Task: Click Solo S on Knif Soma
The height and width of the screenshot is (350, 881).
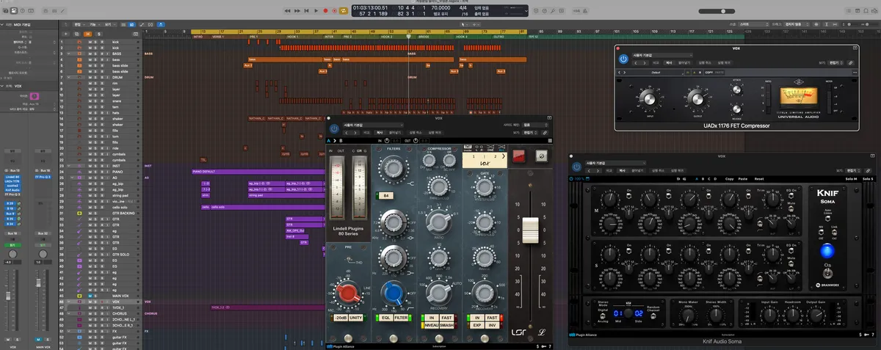Action: click(x=869, y=178)
